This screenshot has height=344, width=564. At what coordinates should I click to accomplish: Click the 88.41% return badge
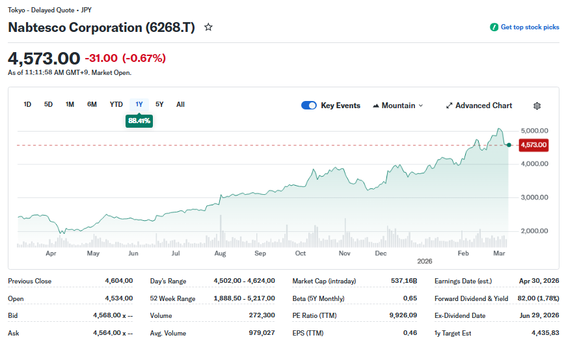(x=139, y=121)
